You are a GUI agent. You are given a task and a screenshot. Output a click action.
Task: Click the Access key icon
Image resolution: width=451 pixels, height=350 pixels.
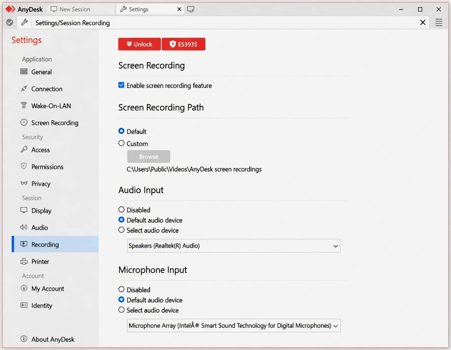coord(24,149)
